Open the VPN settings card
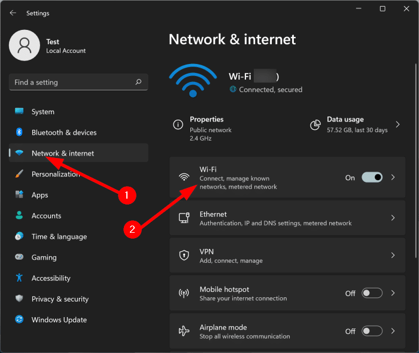Screen dimensions: 419x353 click(287, 255)
